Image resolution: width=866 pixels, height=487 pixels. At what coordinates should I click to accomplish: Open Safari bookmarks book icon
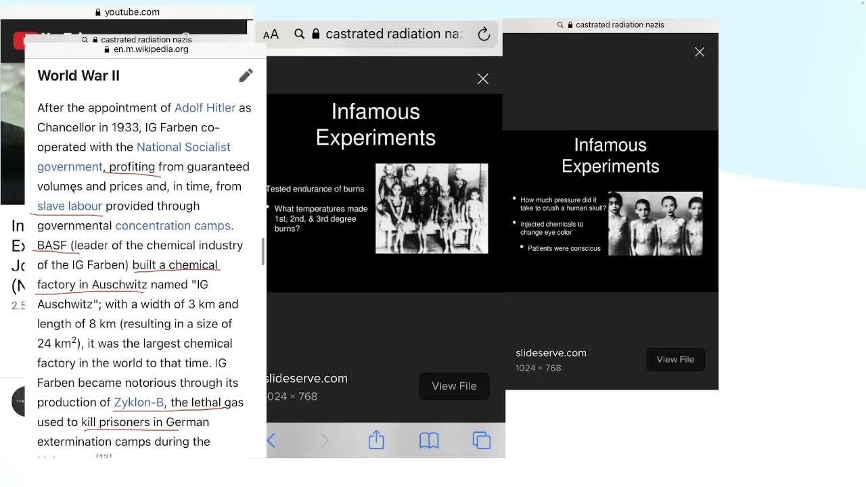[429, 441]
